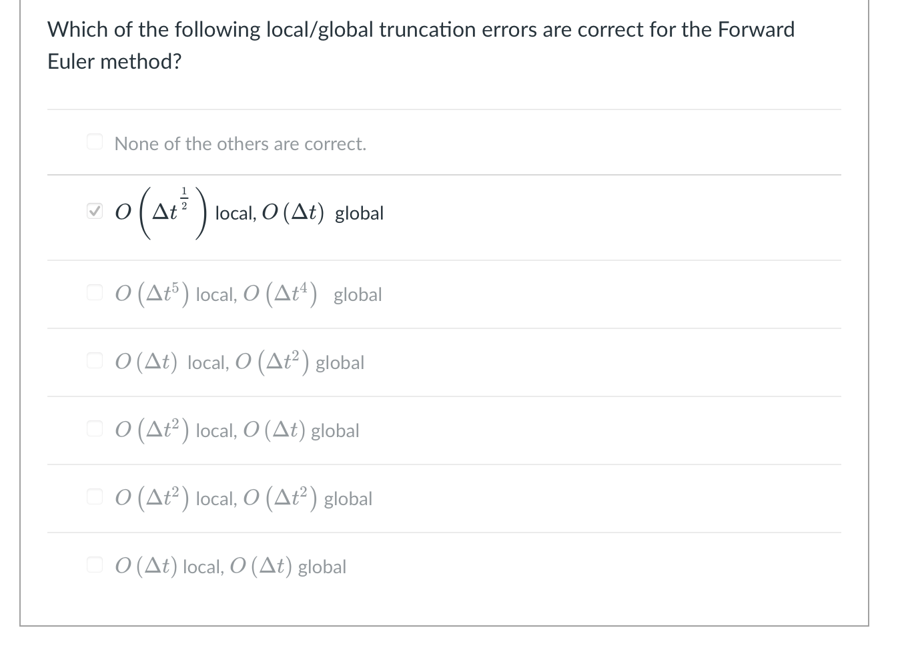Check the O(Δt²) local, O(Δt) global answer
The image size is (898, 662).
coord(95,428)
